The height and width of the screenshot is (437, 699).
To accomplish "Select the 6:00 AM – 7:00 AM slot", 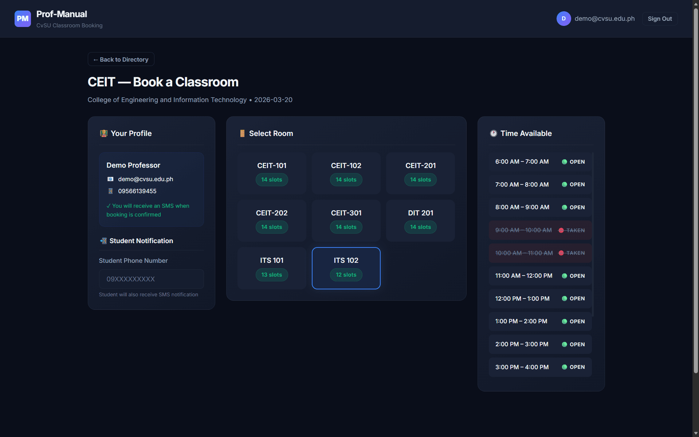I will pos(540,162).
